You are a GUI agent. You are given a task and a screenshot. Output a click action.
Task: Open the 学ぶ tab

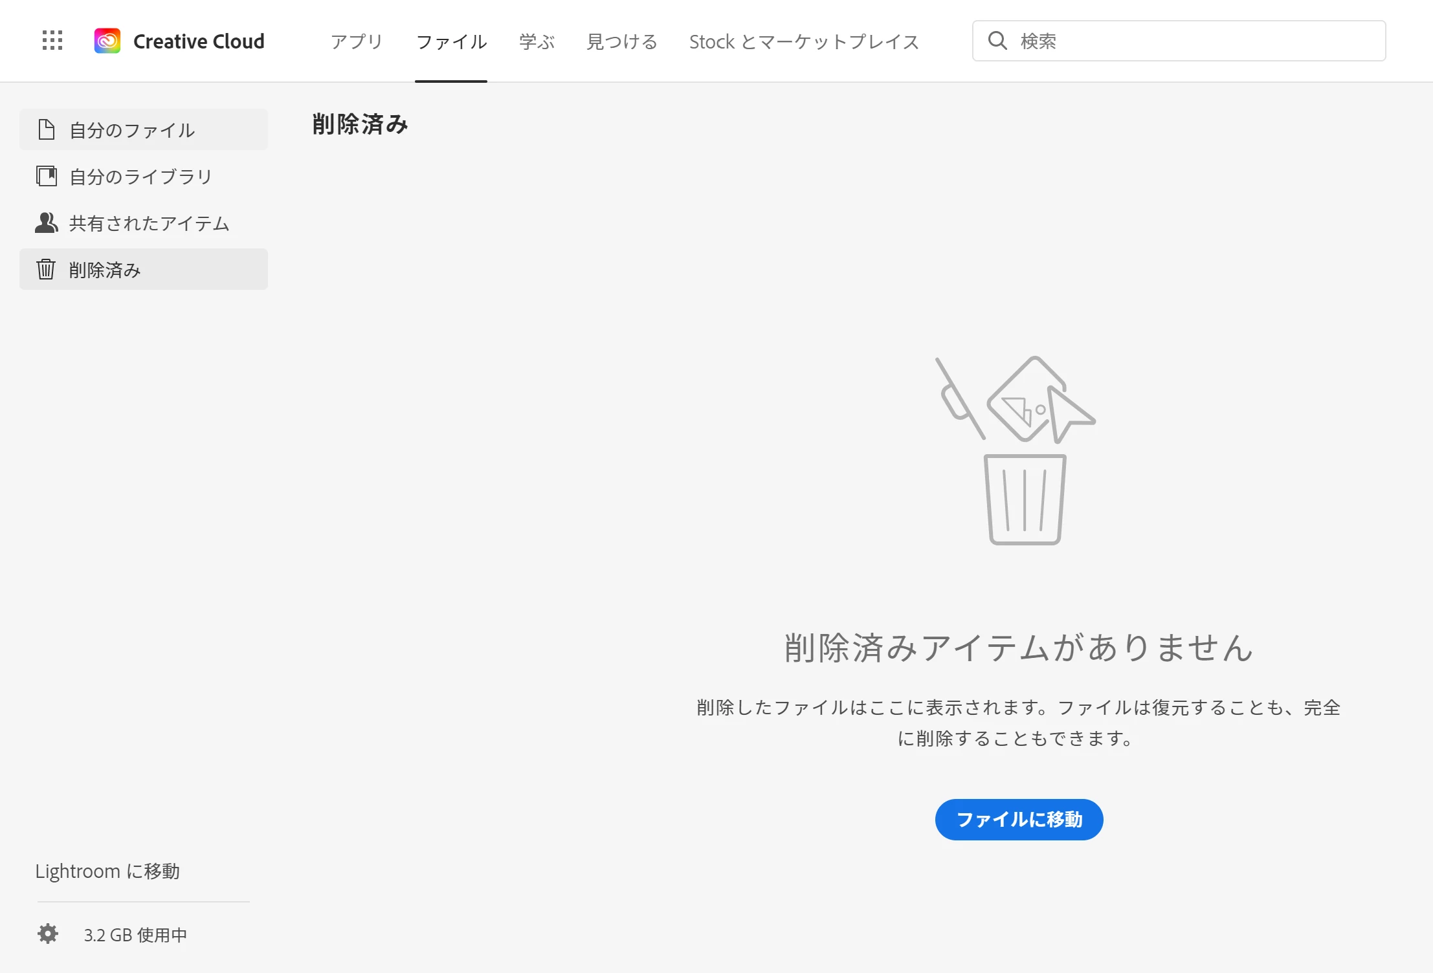(x=537, y=41)
